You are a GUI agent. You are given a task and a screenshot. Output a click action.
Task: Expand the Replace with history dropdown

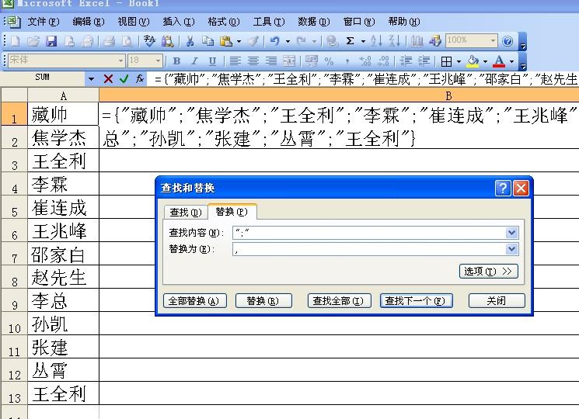coord(511,249)
